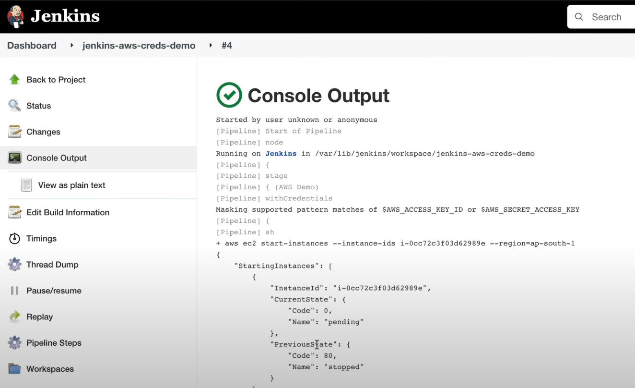635x388 pixels.
Task: Open Pipeline Steps page
Action: (54, 343)
